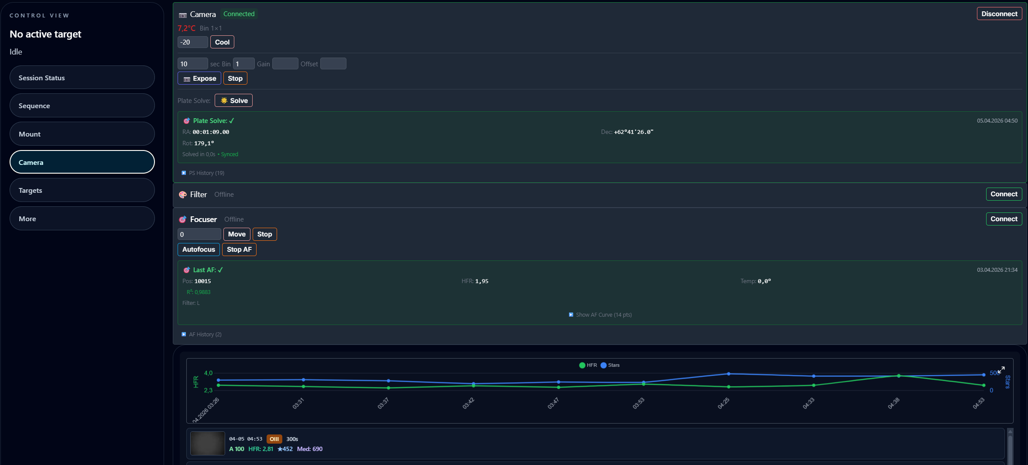The width and height of the screenshot is (1028, 465).
Task: Toggle the HFR series in chart legend
Action: click(x=588, y=366)
